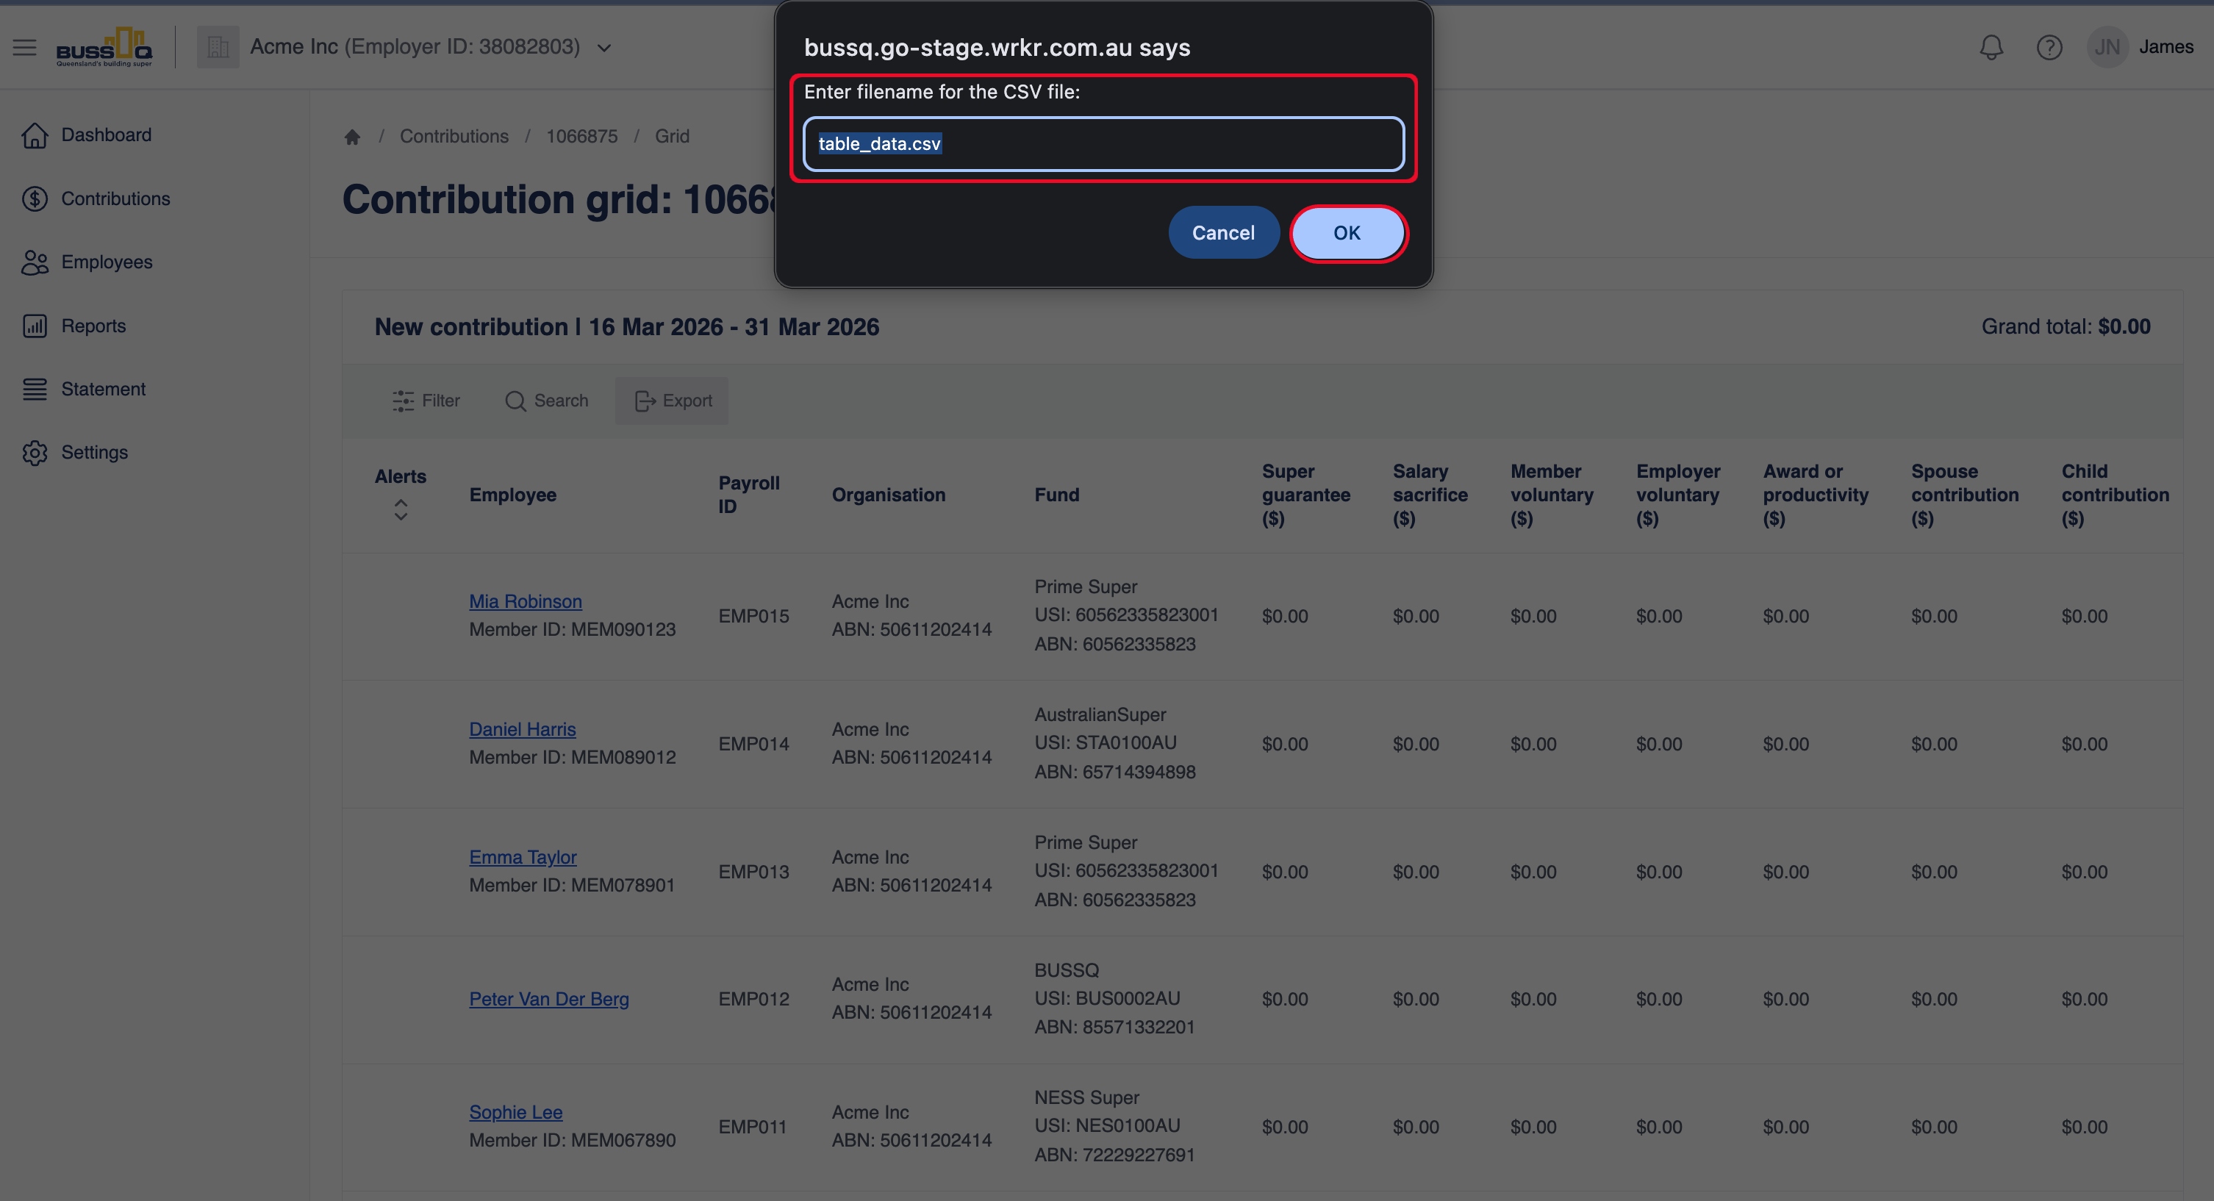
Task: Go to Dashboard in the sidebar
Action: click(106, 135)
